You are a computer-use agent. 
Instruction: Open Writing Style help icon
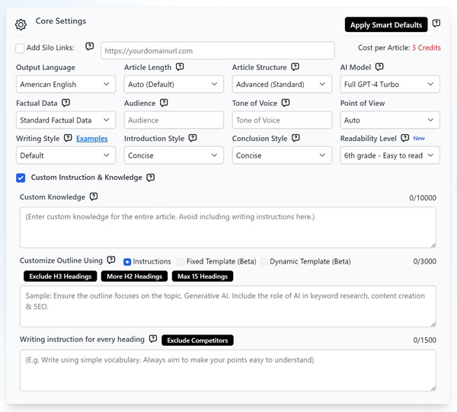[x=68, y=138]
